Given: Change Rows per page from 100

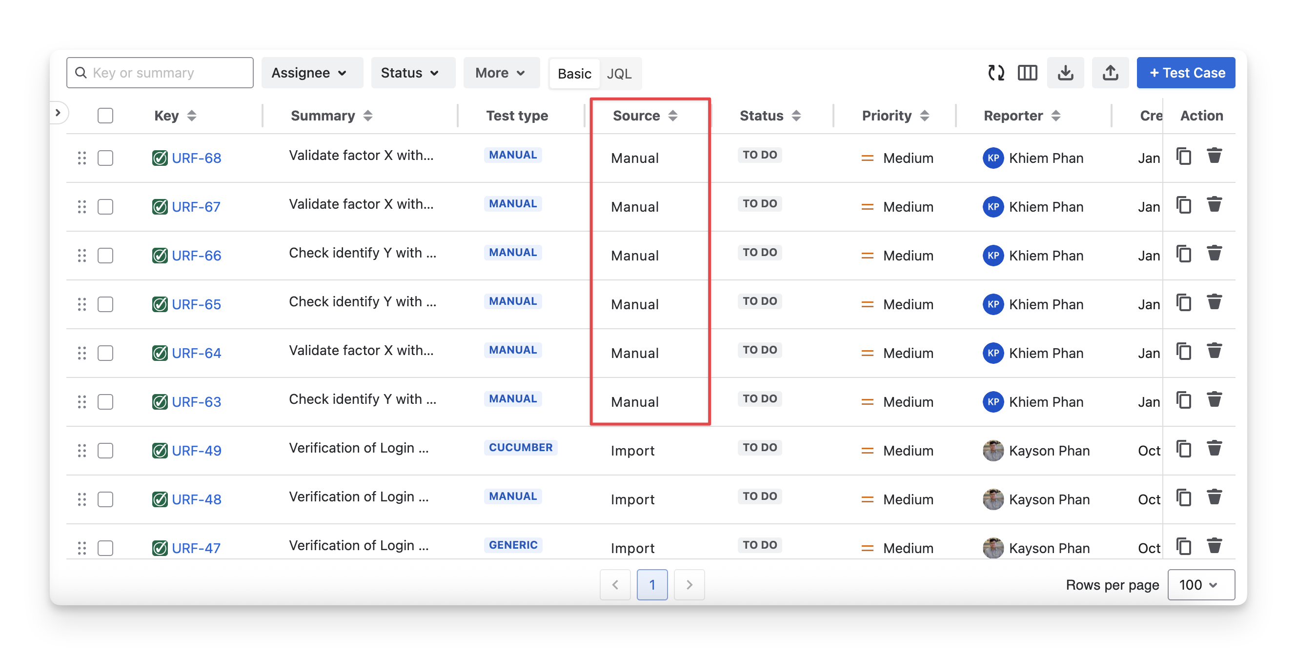Looking at the screenshot, I should tap(1200, 585).
